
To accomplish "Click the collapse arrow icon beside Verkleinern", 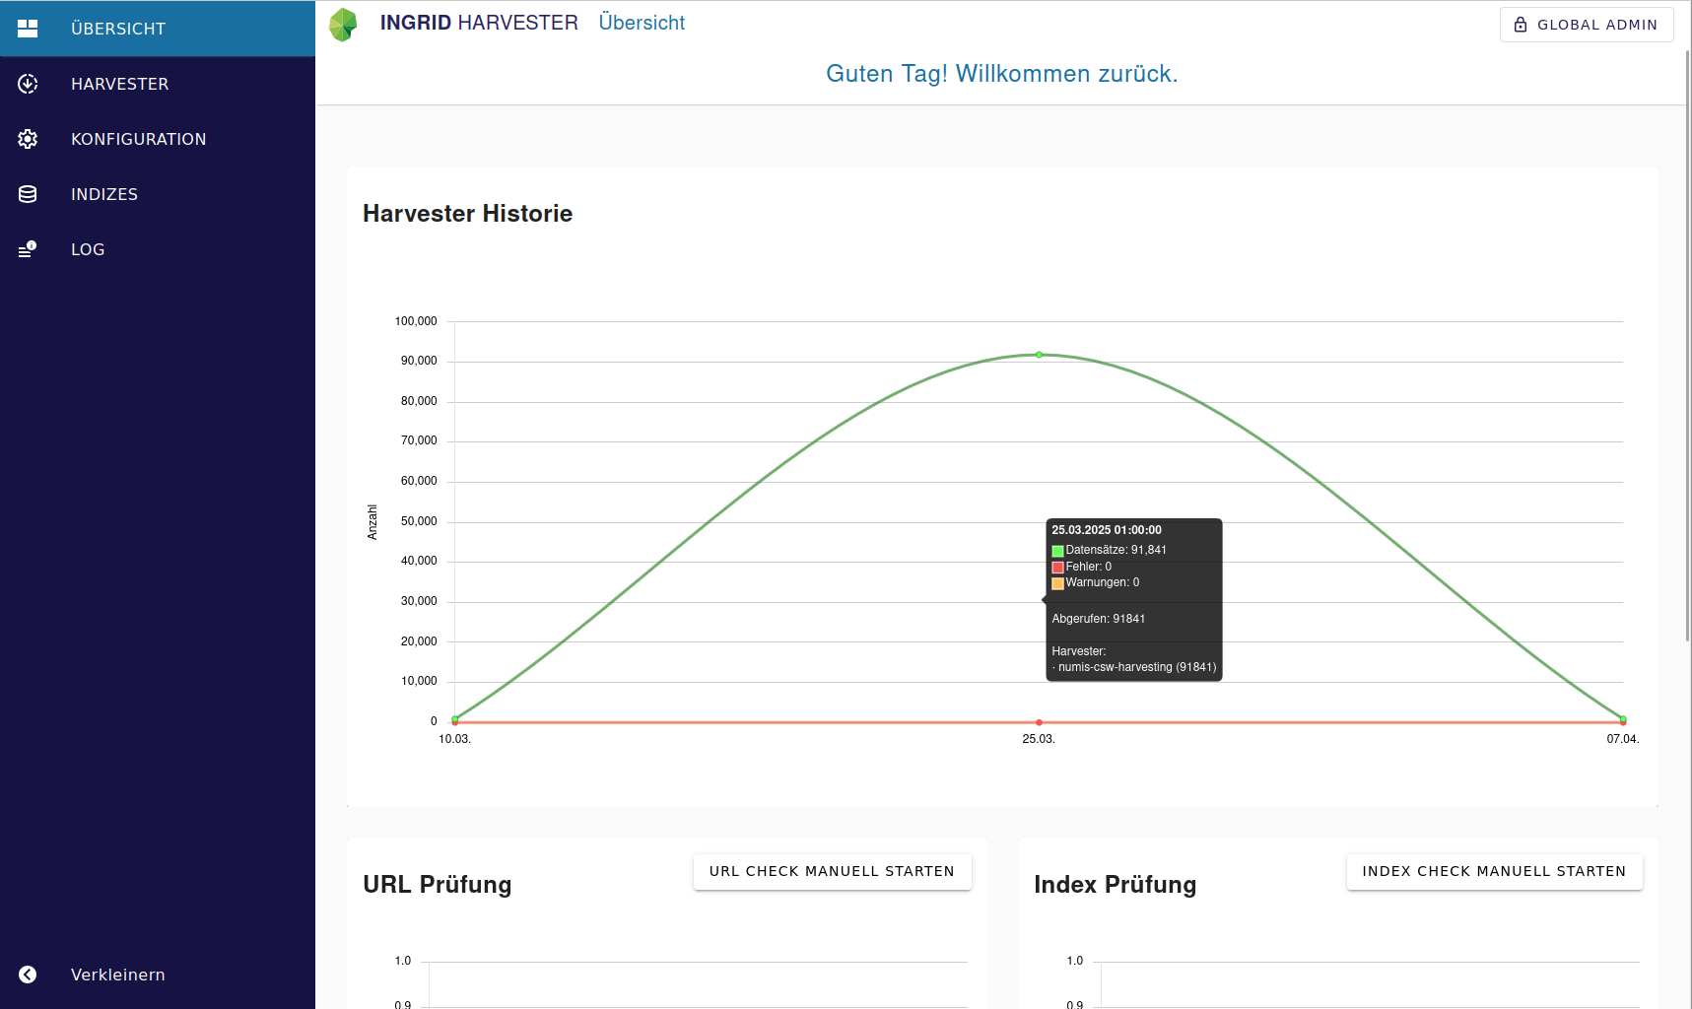I will [28, 975].
